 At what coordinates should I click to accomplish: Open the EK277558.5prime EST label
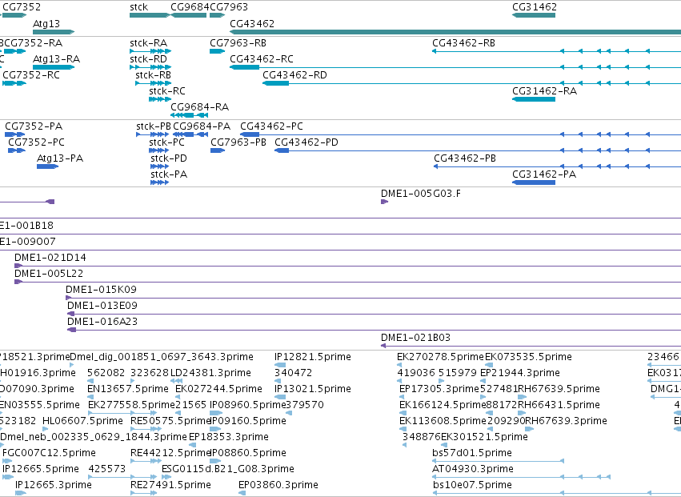coord(131,405)
